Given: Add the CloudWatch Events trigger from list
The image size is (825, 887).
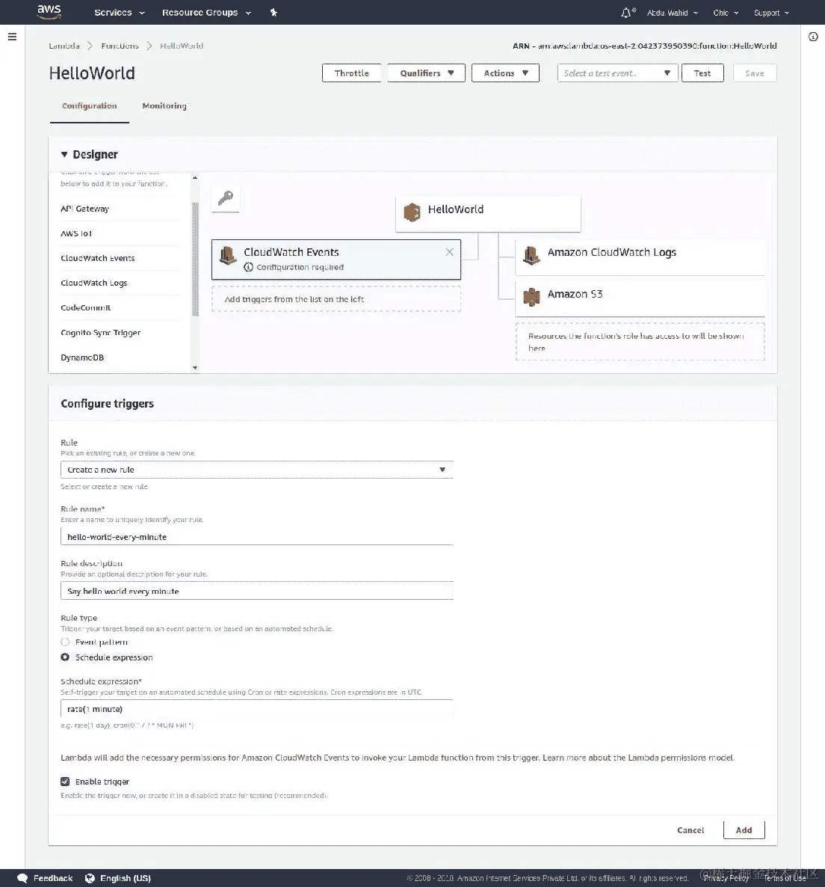Looking at the screenshot, I should [x=98, y=258].
